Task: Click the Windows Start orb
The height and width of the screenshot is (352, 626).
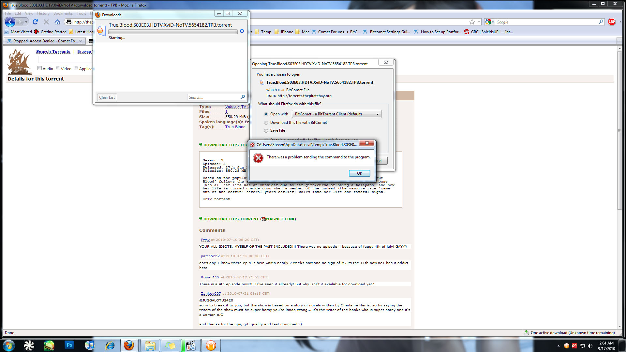Action: click(x=8, y=345)
